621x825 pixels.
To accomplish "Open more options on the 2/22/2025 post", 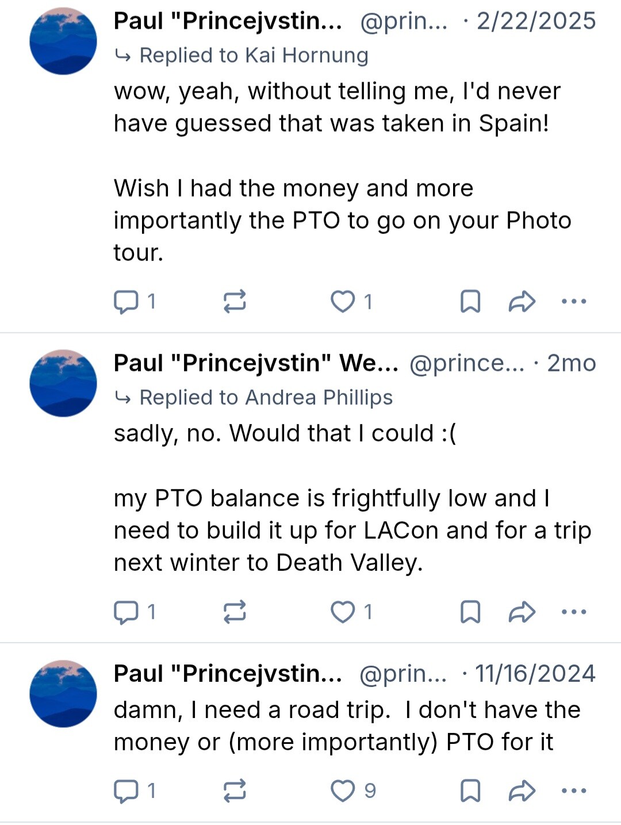I will (573, 301).
